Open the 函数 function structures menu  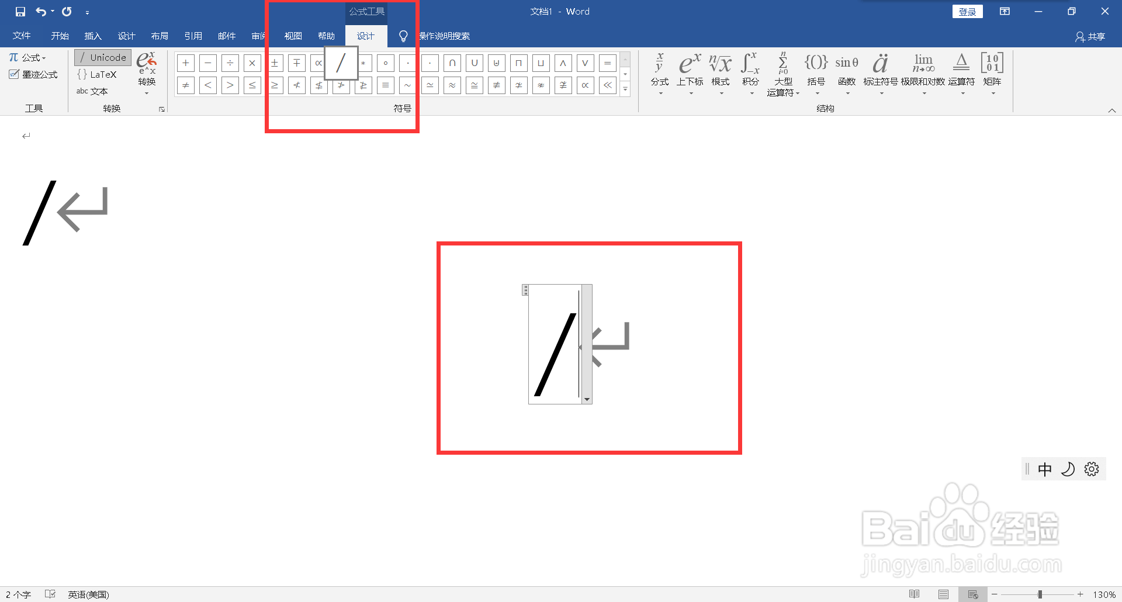click(847, 75)
